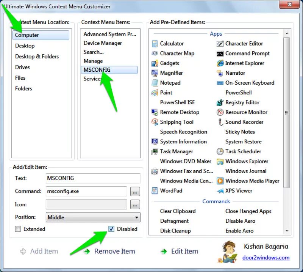Click the Registry Editor icon

pyautogui.click(x=220, y=102)
